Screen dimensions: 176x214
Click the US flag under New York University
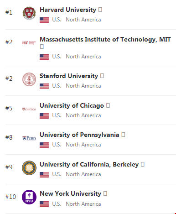pyautogui.click(x=44, y=204)
